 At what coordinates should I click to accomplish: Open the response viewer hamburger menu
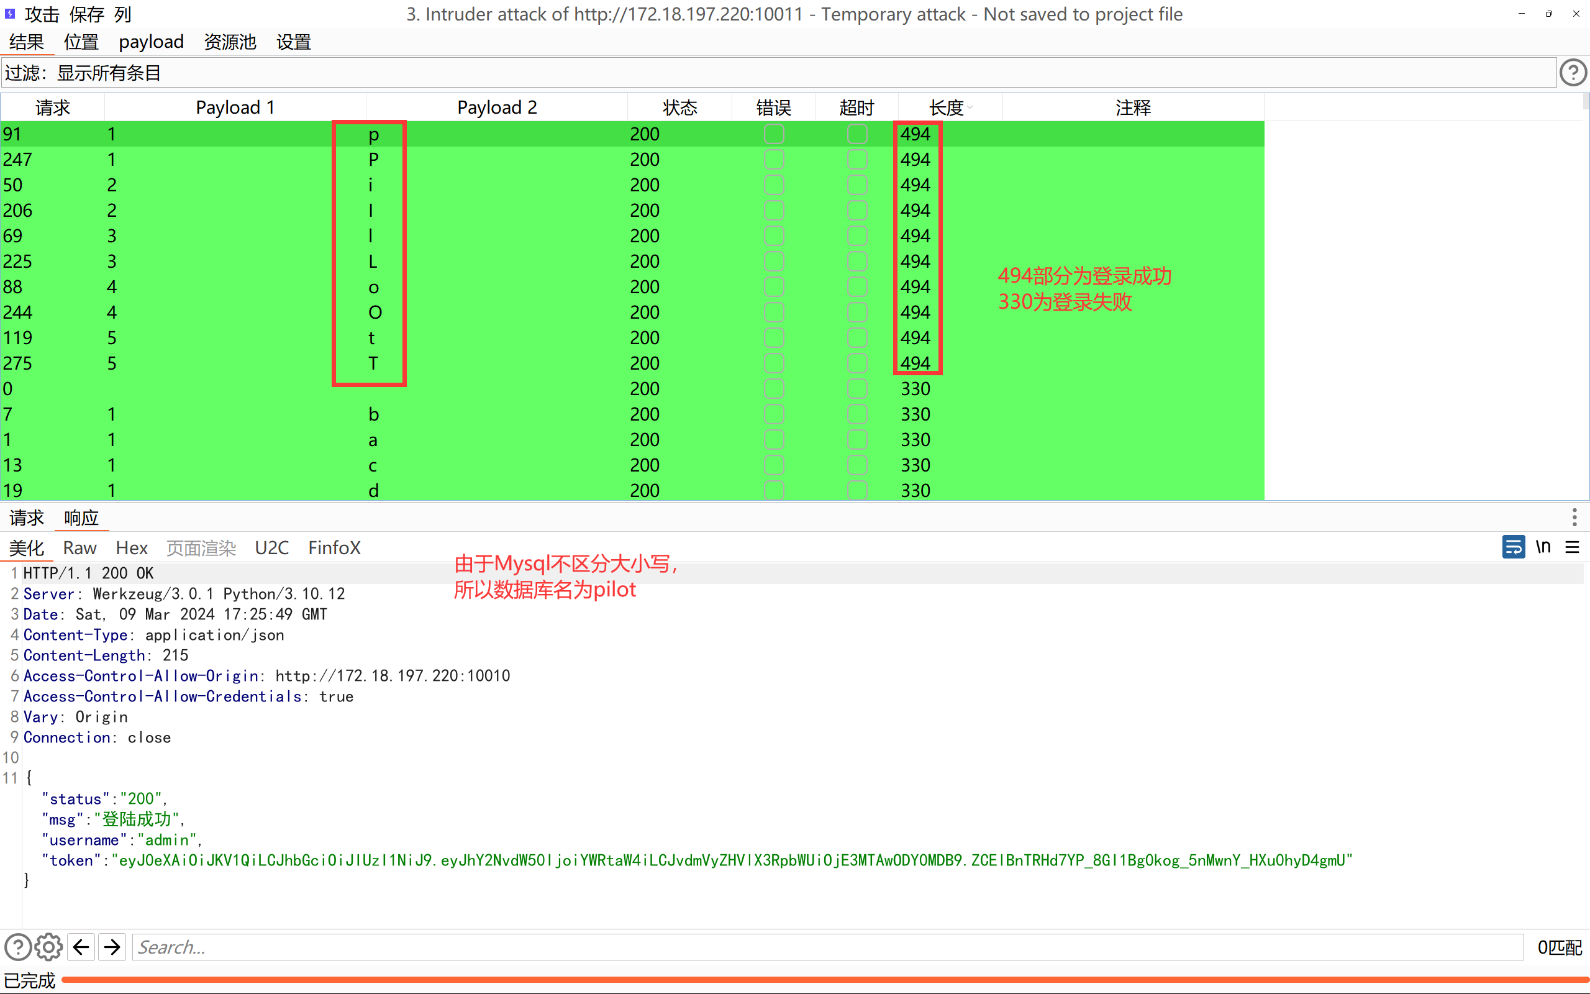[1572, 547]
